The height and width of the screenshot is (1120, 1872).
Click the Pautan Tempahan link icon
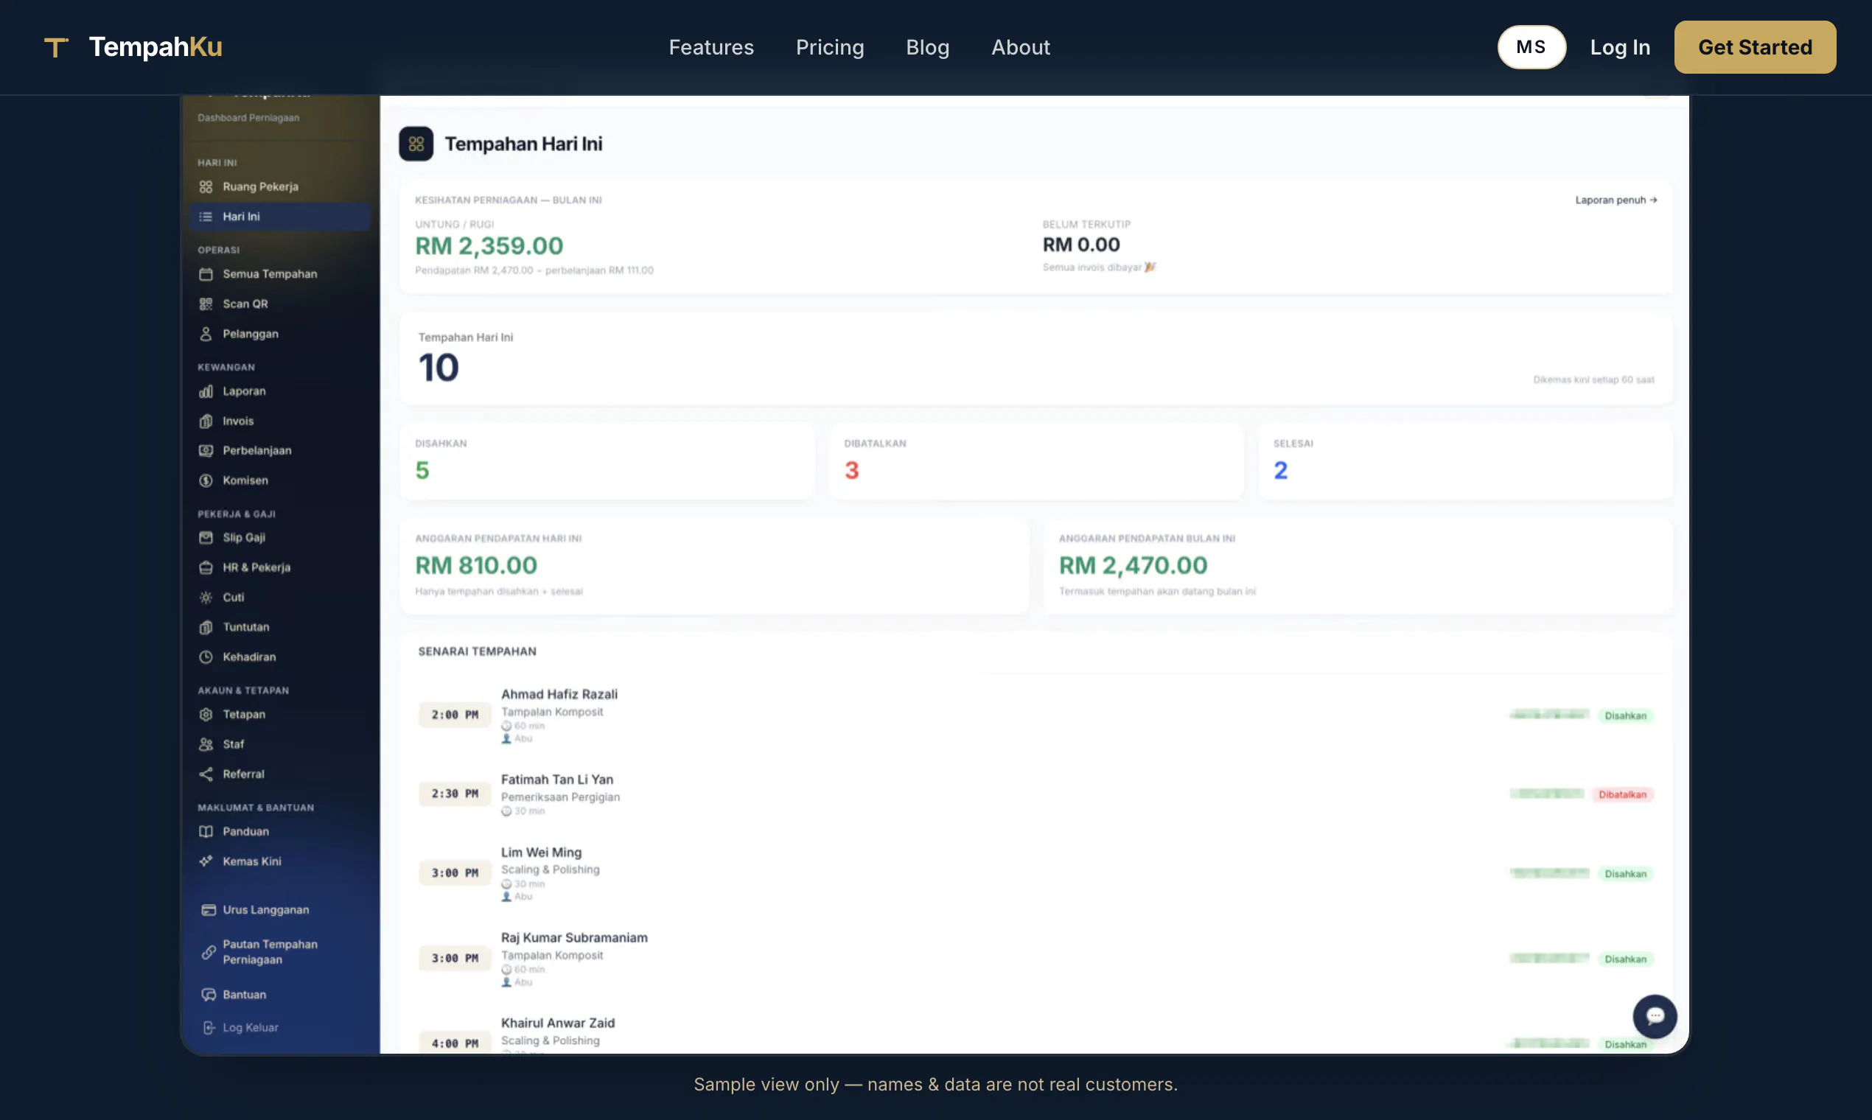tap(209, 953)
